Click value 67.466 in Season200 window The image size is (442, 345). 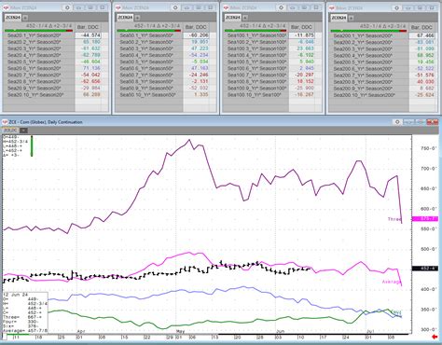pos(425,35)
